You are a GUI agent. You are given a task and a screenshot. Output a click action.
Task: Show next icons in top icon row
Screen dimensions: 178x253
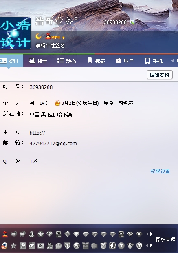pyautogui.click(x=152, y=234)
